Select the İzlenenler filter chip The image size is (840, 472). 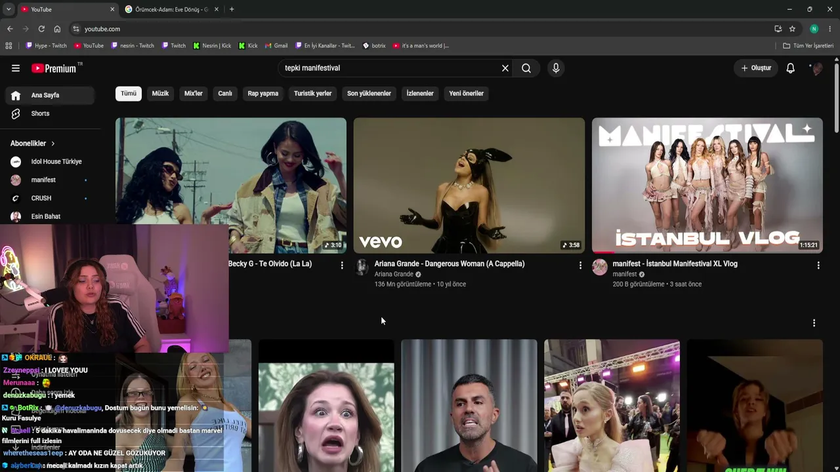[x=420, y=93]
